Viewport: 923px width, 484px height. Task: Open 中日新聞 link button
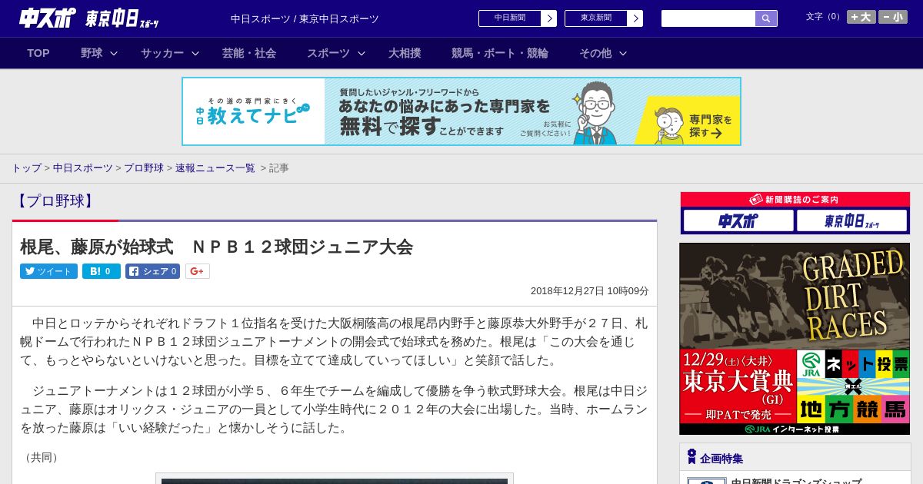click(x=510, y=18)
